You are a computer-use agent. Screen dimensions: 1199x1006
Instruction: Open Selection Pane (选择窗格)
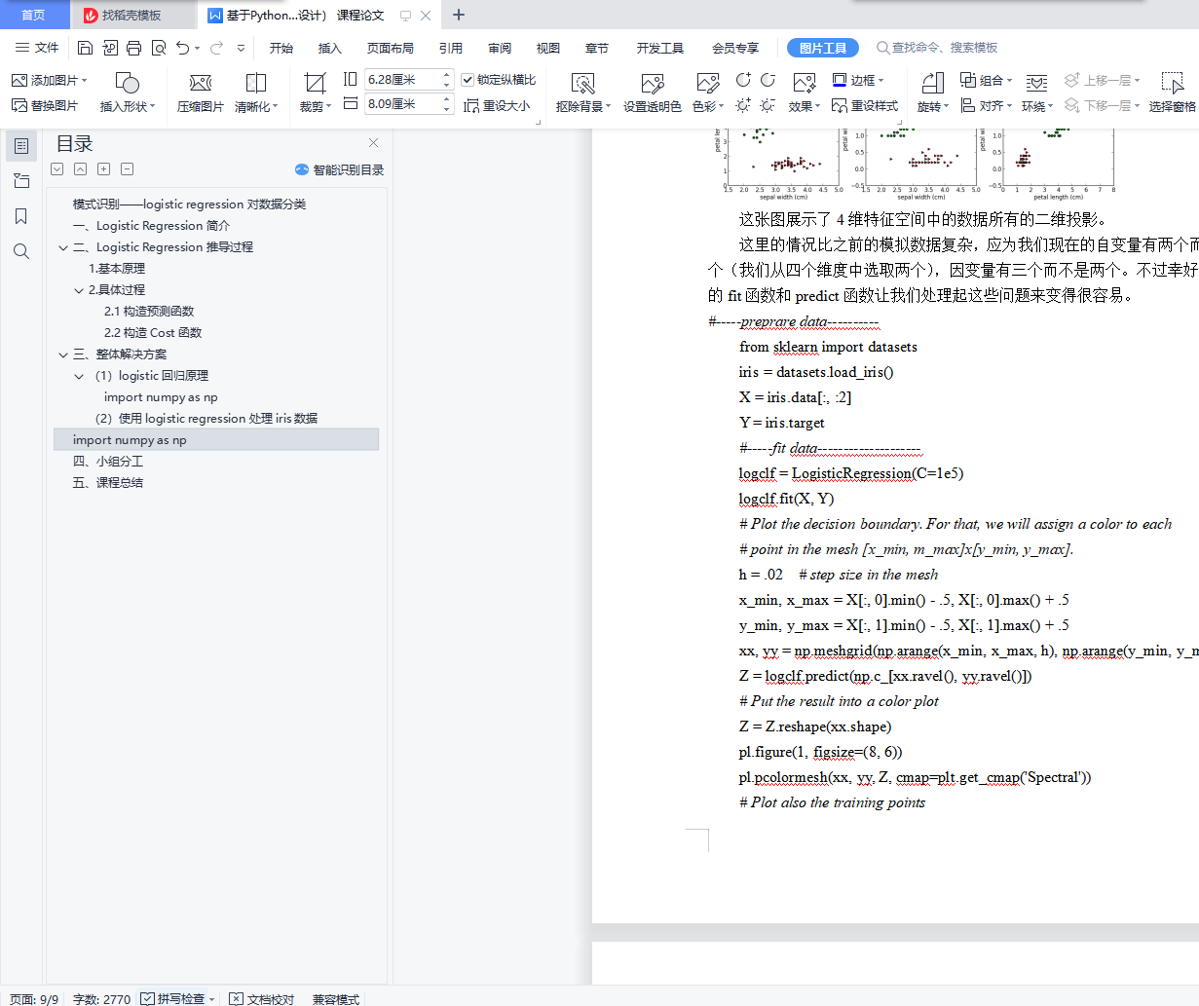point(1173,93)
